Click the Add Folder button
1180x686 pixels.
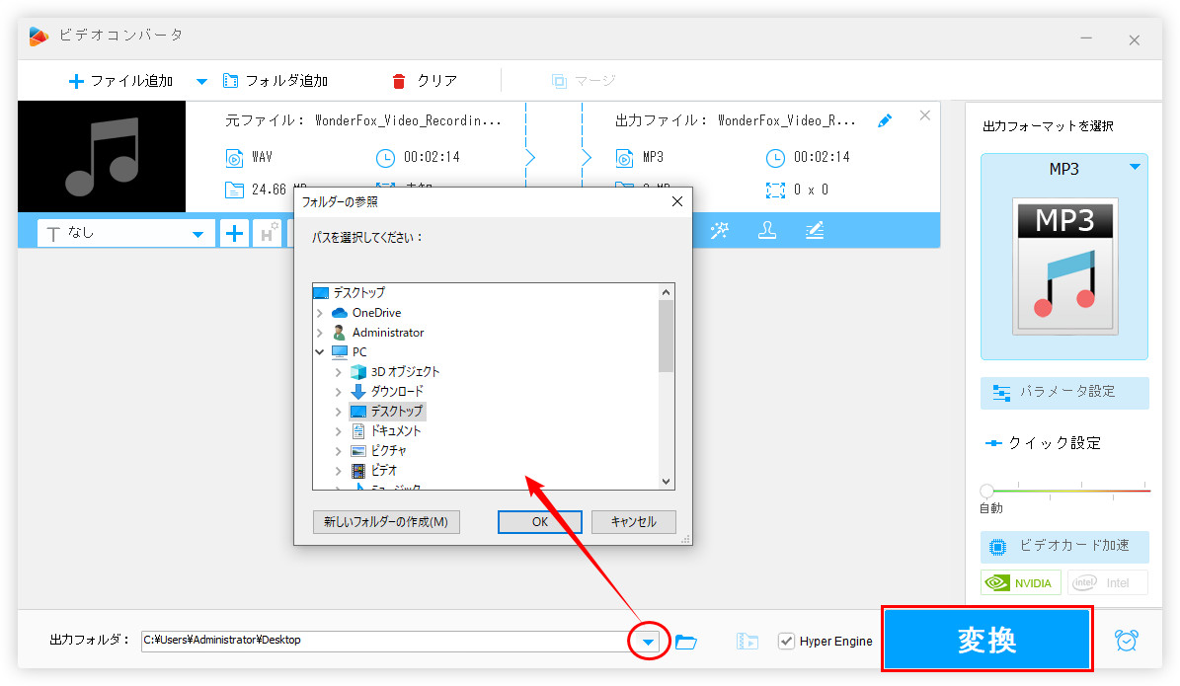tap(275, 81)
